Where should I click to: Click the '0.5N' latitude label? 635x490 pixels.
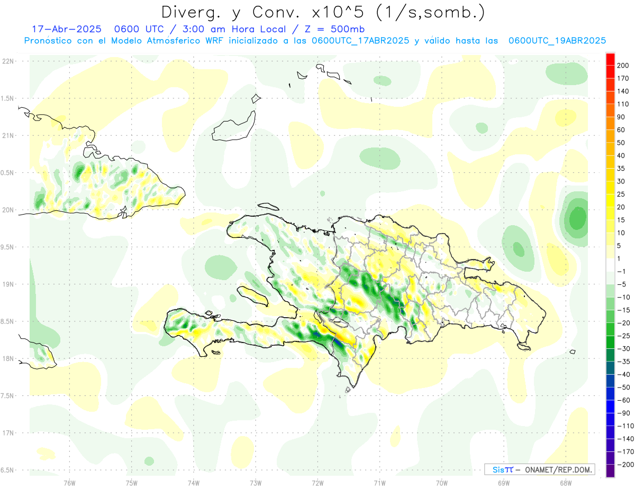click(x=8, y=173)
